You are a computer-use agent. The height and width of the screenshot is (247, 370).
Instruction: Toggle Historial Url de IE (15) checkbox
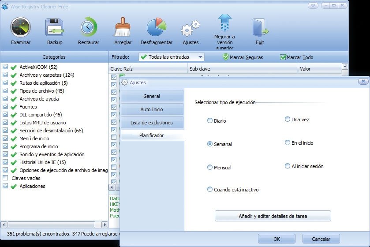coord(5,162)
